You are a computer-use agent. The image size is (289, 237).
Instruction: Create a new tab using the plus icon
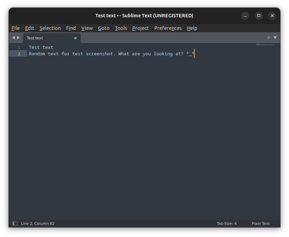(x=268, y=38)
